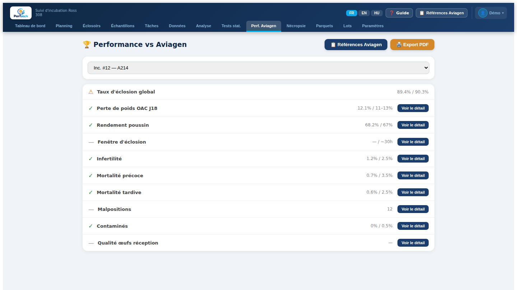Screen dimensions: 517x290
Task: Open the Échantillons tab
Action: click(123, 26)
